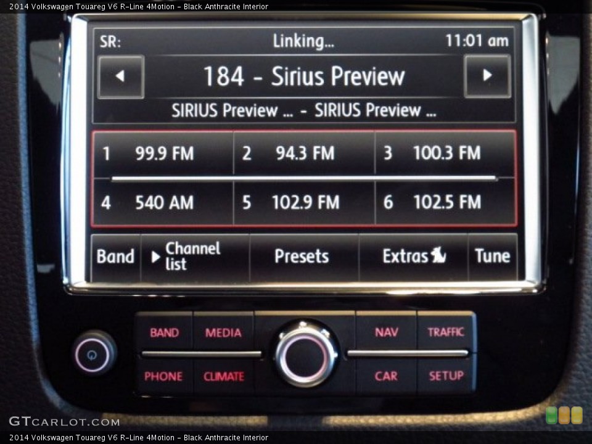The image size is (592, 444).
Task: Hit the physical SETUP key
Action: pyautogui.click(x=446, y=376)
